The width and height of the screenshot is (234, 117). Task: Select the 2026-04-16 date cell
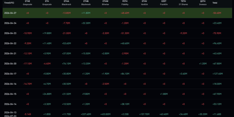pos(10,84)
